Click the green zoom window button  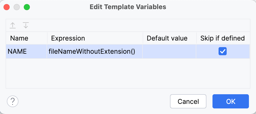point(27,7)
